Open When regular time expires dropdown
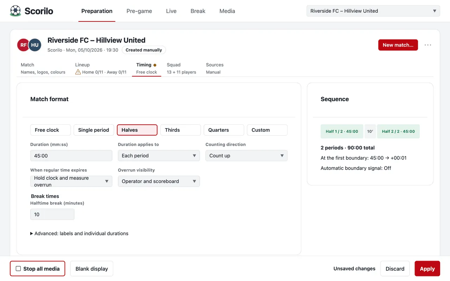The image size is (450, 281). (71, 181)
